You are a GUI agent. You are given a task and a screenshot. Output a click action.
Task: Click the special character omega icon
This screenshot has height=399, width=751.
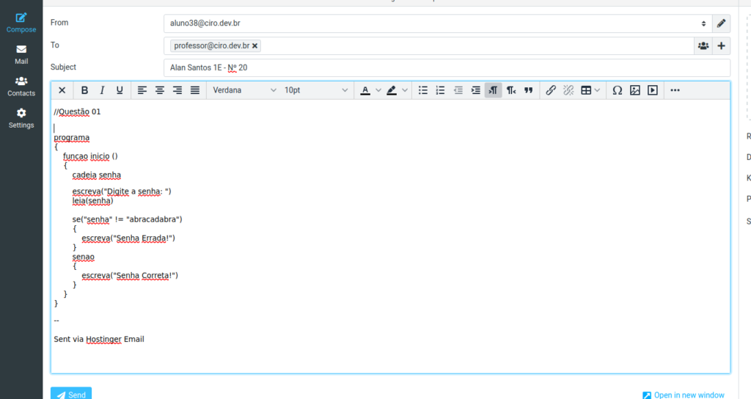(617, 90)
